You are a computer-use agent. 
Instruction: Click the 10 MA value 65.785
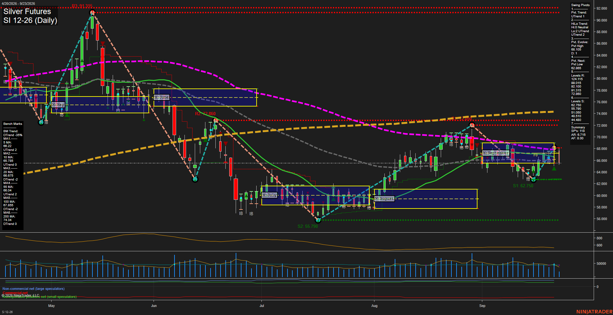coord(8,161)
